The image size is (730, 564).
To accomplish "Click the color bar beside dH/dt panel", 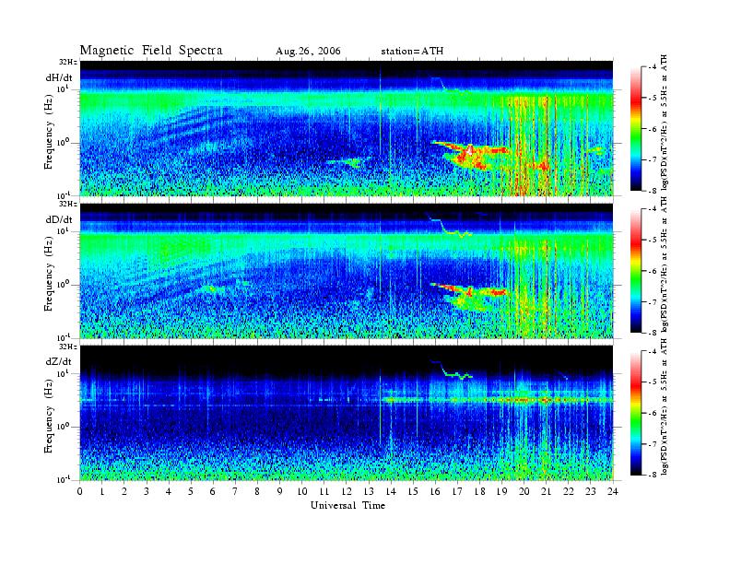I will [635, 129].
